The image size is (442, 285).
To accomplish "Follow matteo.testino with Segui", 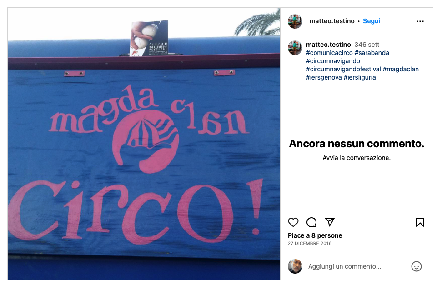I will 372,21.
